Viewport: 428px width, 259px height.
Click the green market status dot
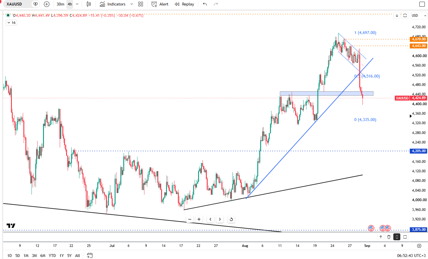click(x=8, y=15)
